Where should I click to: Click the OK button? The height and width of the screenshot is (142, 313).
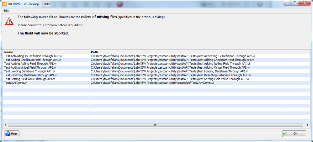coord(294,134)
